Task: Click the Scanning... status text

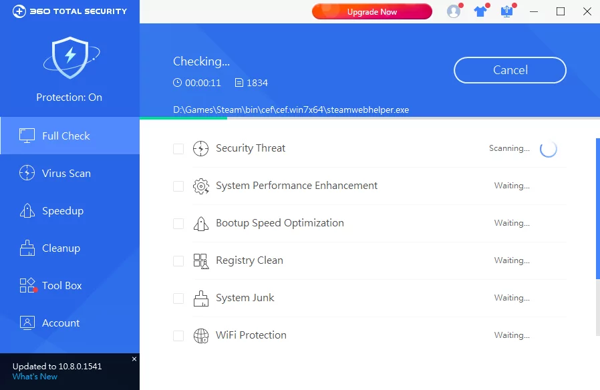Action: [509, 148]
